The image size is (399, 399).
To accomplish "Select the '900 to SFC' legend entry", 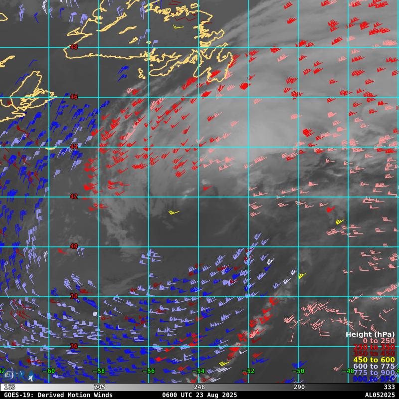I will pos(374,379).
